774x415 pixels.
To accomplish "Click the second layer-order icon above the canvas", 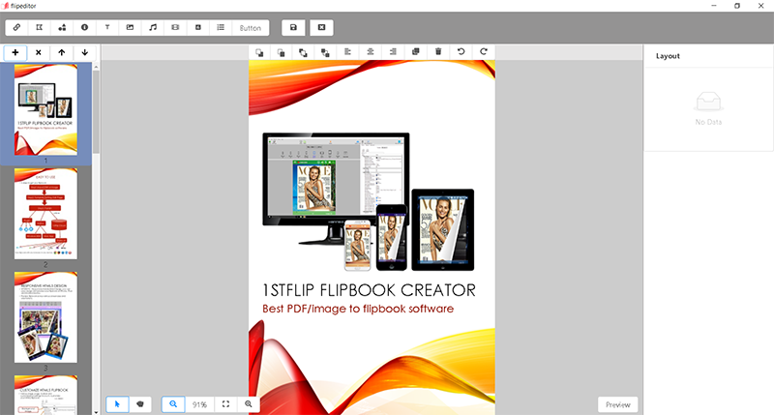I will [282, 52].
